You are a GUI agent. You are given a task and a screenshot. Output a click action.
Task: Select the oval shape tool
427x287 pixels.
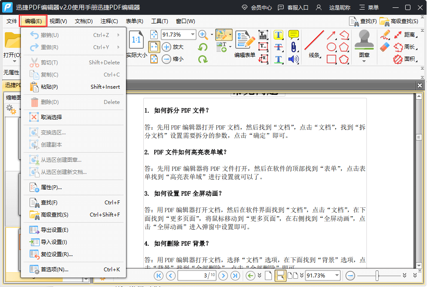[332, 47]
